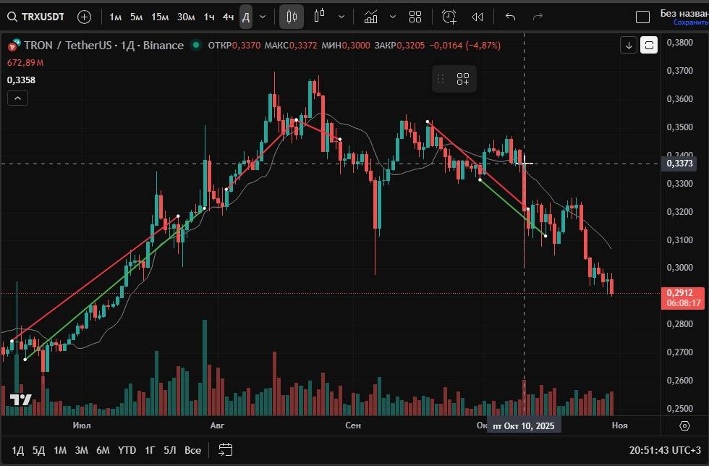
Task: Toggle the auto-fit scale button beside legend
Action: coord(649,45)
